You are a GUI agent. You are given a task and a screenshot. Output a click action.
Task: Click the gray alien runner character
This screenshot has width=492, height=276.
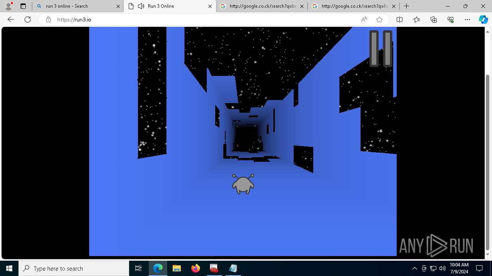pos(243,184)
